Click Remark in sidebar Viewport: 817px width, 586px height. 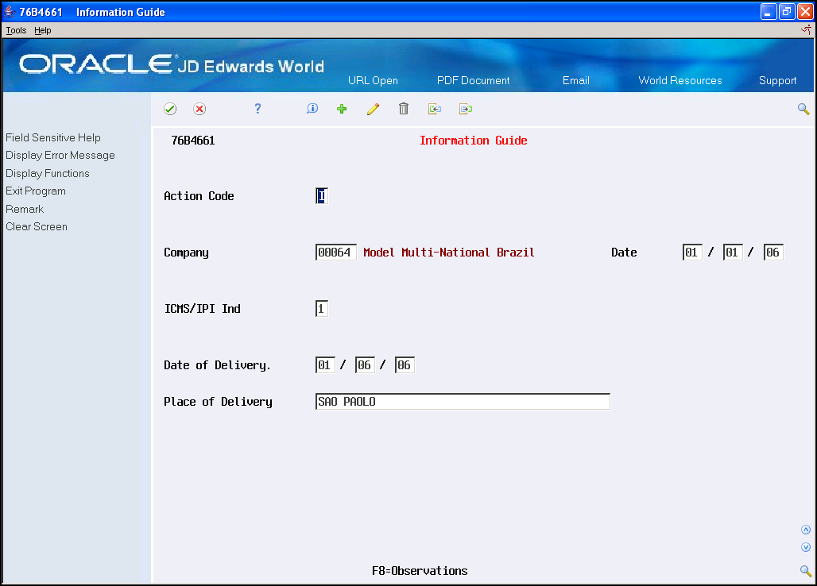(25, 209)
